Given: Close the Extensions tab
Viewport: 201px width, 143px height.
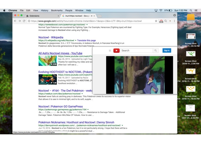Looking at the screenshot, I should (58, 16).
